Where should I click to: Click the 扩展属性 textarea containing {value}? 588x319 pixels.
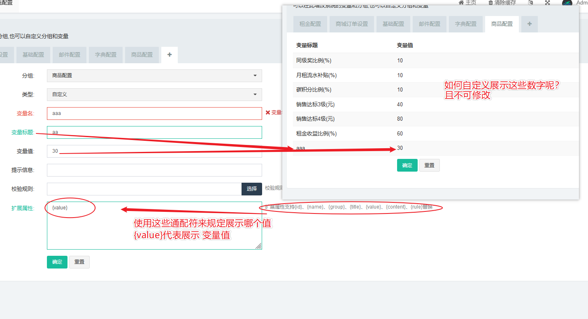[154, 224]
